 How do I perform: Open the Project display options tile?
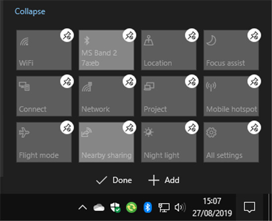pyautogui.click(x=169, y=96)
